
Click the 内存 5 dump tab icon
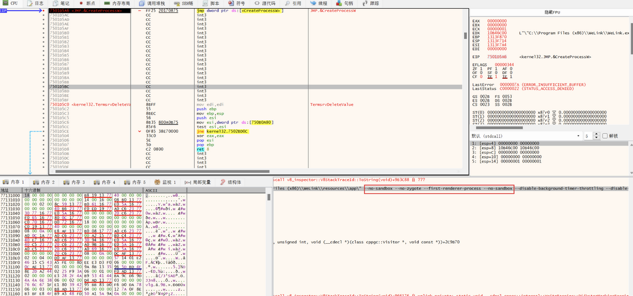coord(126,182)
